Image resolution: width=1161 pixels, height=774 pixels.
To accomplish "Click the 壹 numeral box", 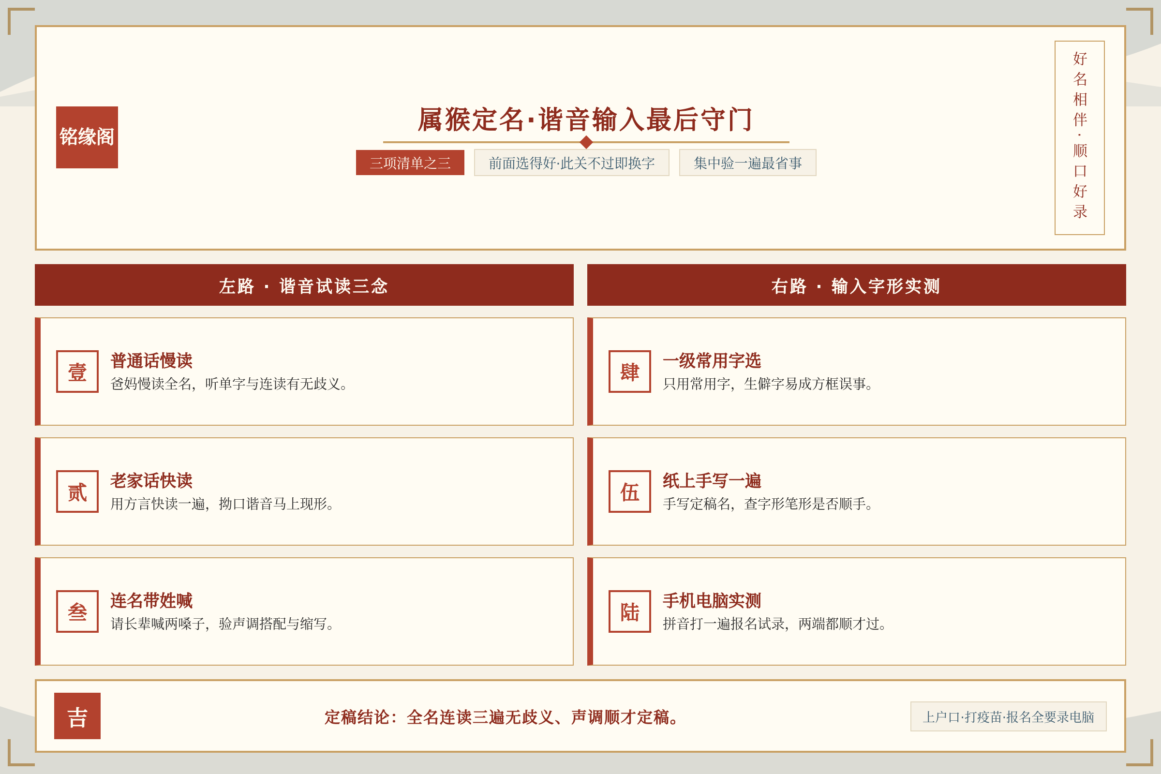I will pyautogui.click(x=77, y=372).
